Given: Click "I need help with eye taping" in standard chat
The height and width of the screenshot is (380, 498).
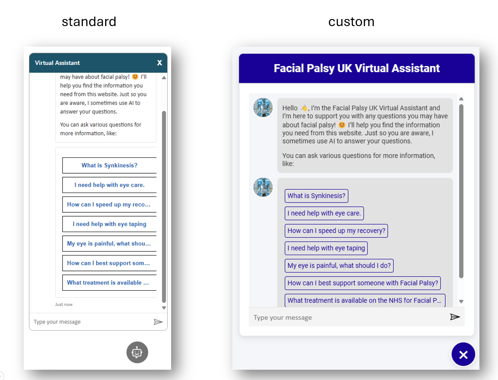Looking at the screenshot, I should pos(109,224).
